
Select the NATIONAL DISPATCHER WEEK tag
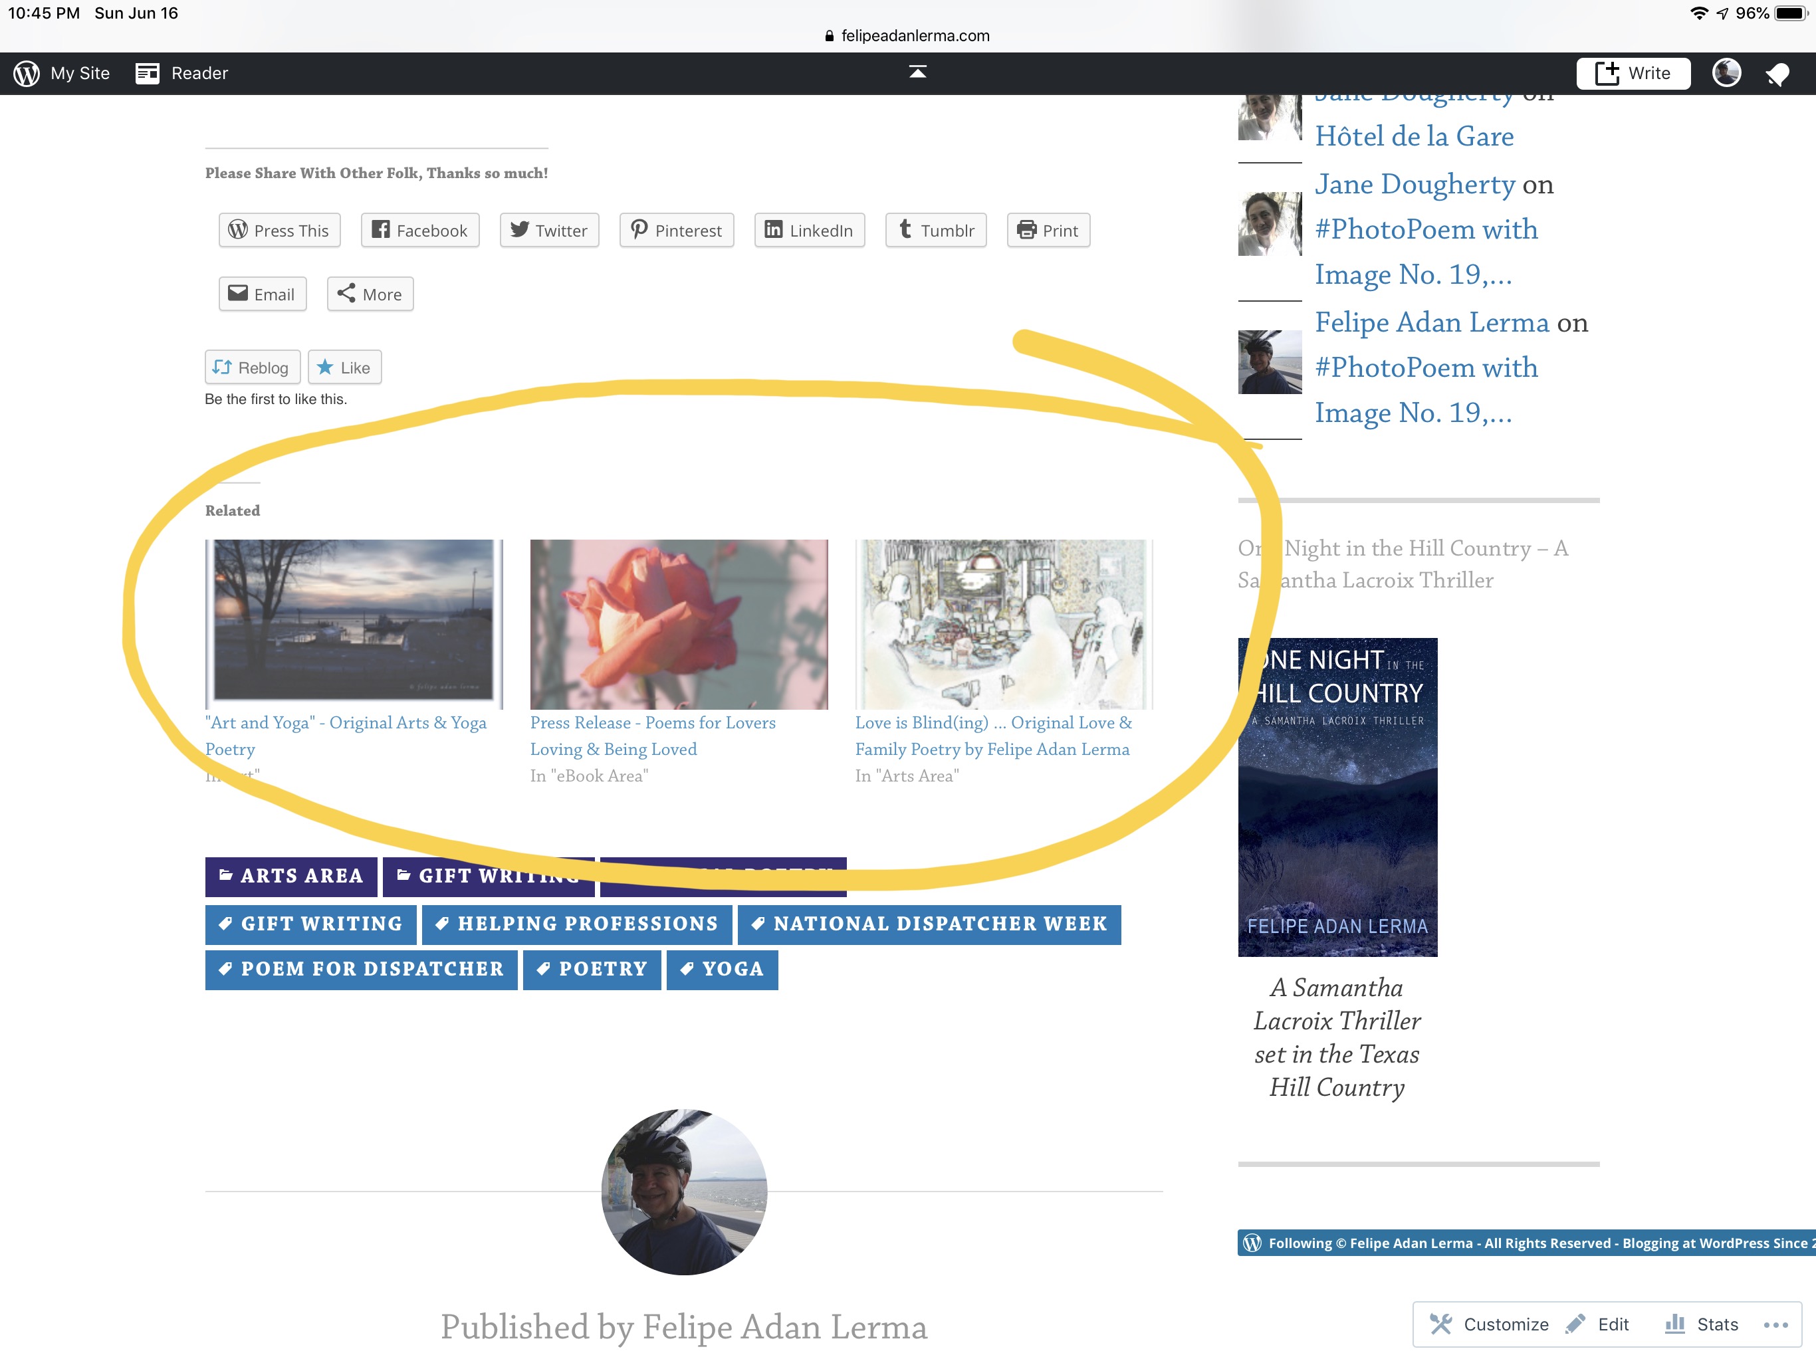pos(929,924)
